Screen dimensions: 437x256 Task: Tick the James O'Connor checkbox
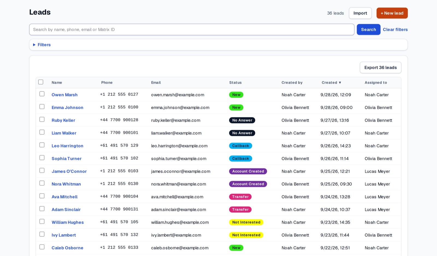pos(42,170)
